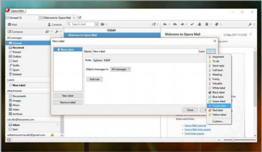Click the Add rule button
This screenshot has width=262, height=152.
point(94,79)
